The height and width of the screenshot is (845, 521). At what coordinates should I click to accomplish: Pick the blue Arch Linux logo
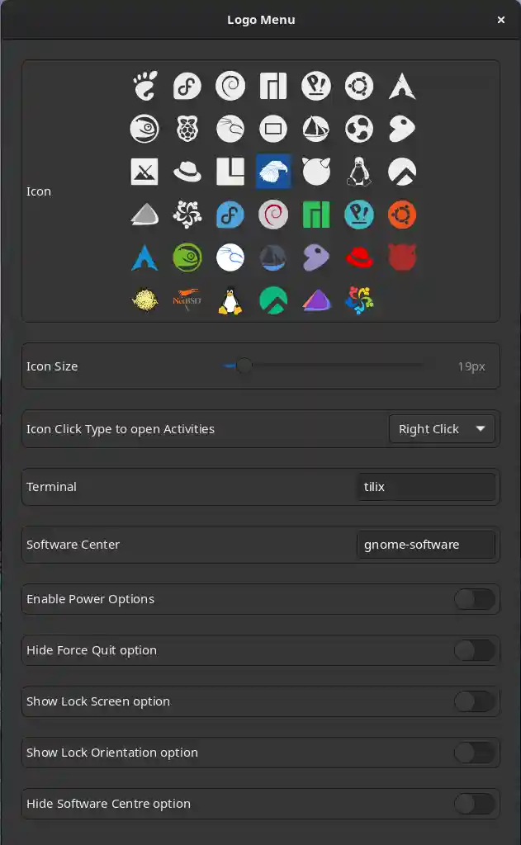tap(144, 258)
